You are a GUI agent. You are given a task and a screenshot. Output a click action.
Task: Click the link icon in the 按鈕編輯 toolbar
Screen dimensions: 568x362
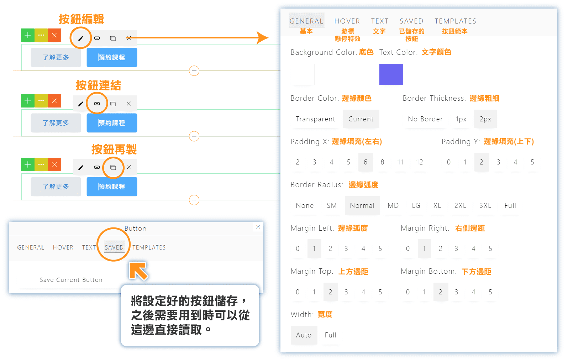click(97, 38)
